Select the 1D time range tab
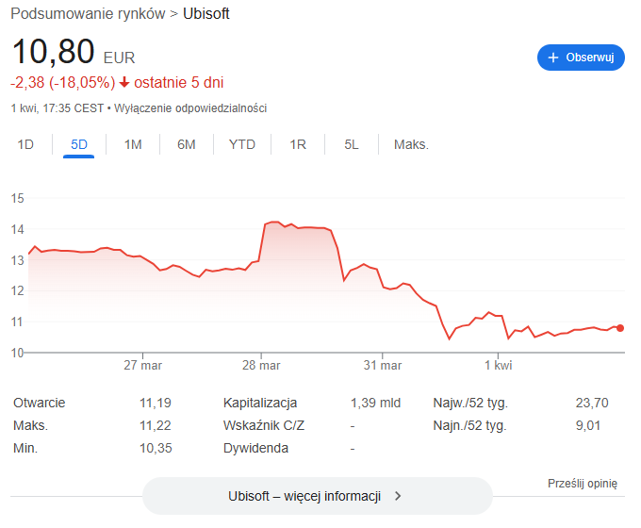This screenshot has width=641, height=528. pos(26,144)
